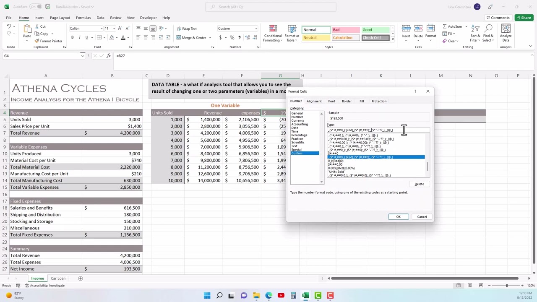The height and width of the screenshot is (302, 537).
Task: Toggle align right button
Action: pos(153,37)
